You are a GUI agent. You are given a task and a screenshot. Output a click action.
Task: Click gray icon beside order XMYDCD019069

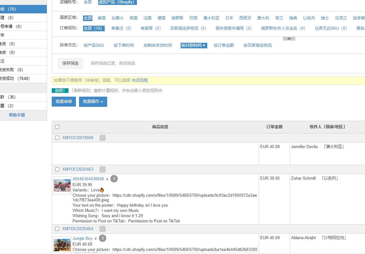[x=103, y=138]
